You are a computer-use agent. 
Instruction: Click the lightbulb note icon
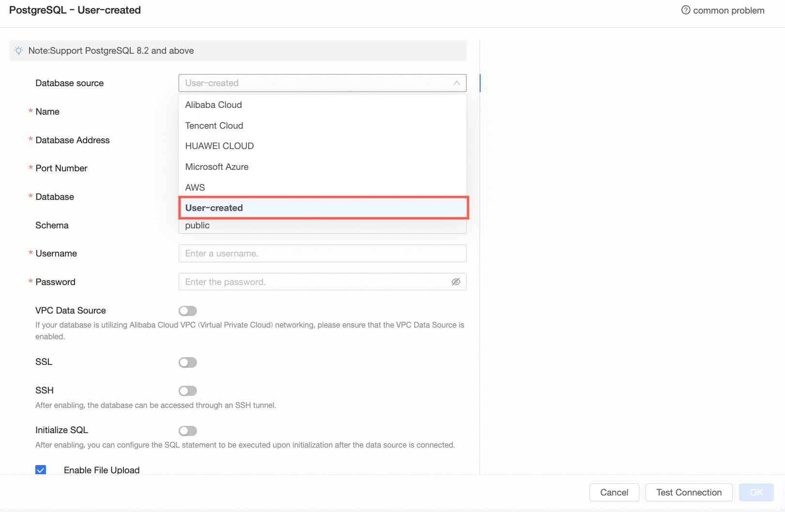pyautogui.click(x=18, y=51)
